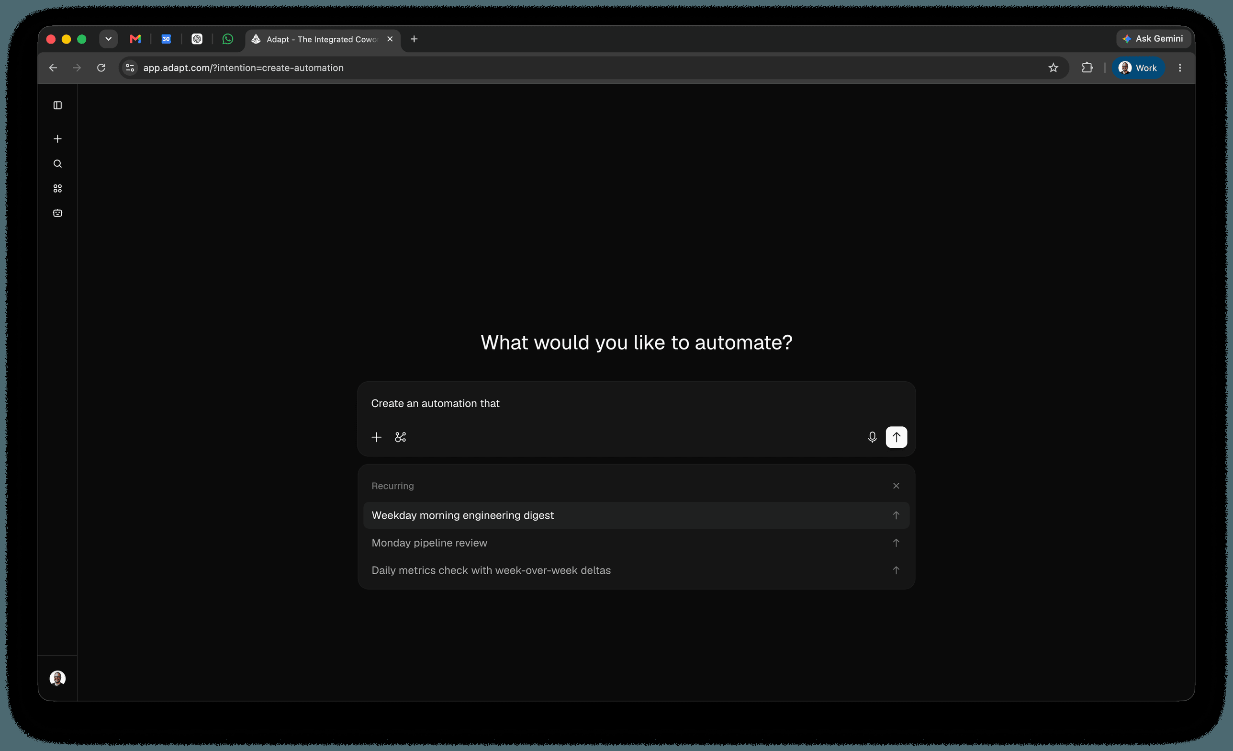Submit the prompt with the send arrow
Viewport: 1233px width, 751px height.
(896, 437)
